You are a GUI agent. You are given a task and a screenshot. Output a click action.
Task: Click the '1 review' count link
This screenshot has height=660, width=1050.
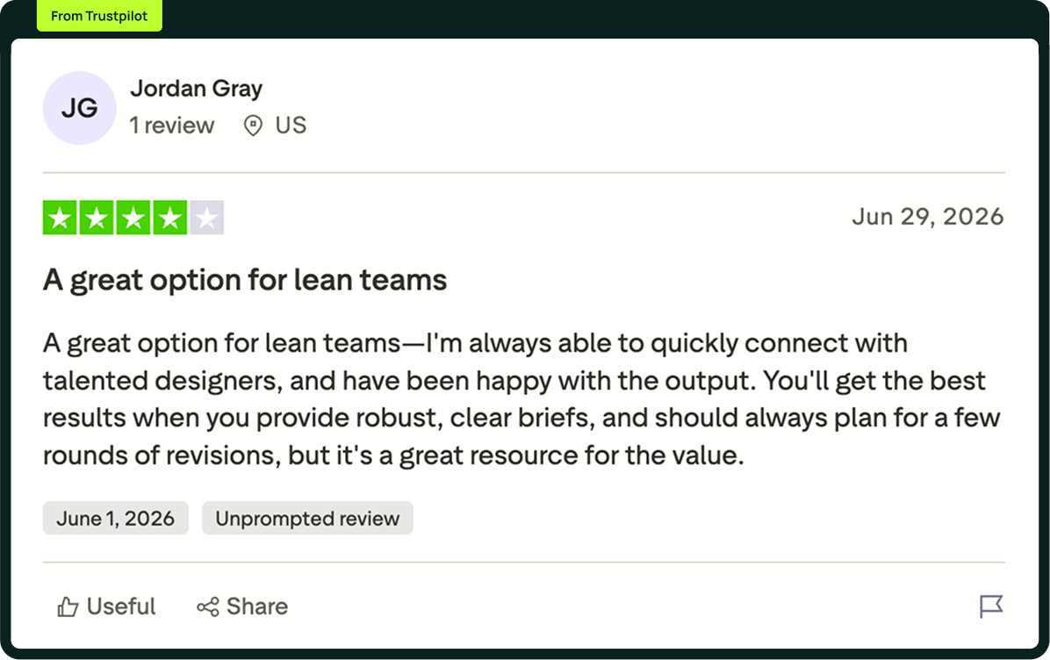pyautogui.click(x=171, y=126)
